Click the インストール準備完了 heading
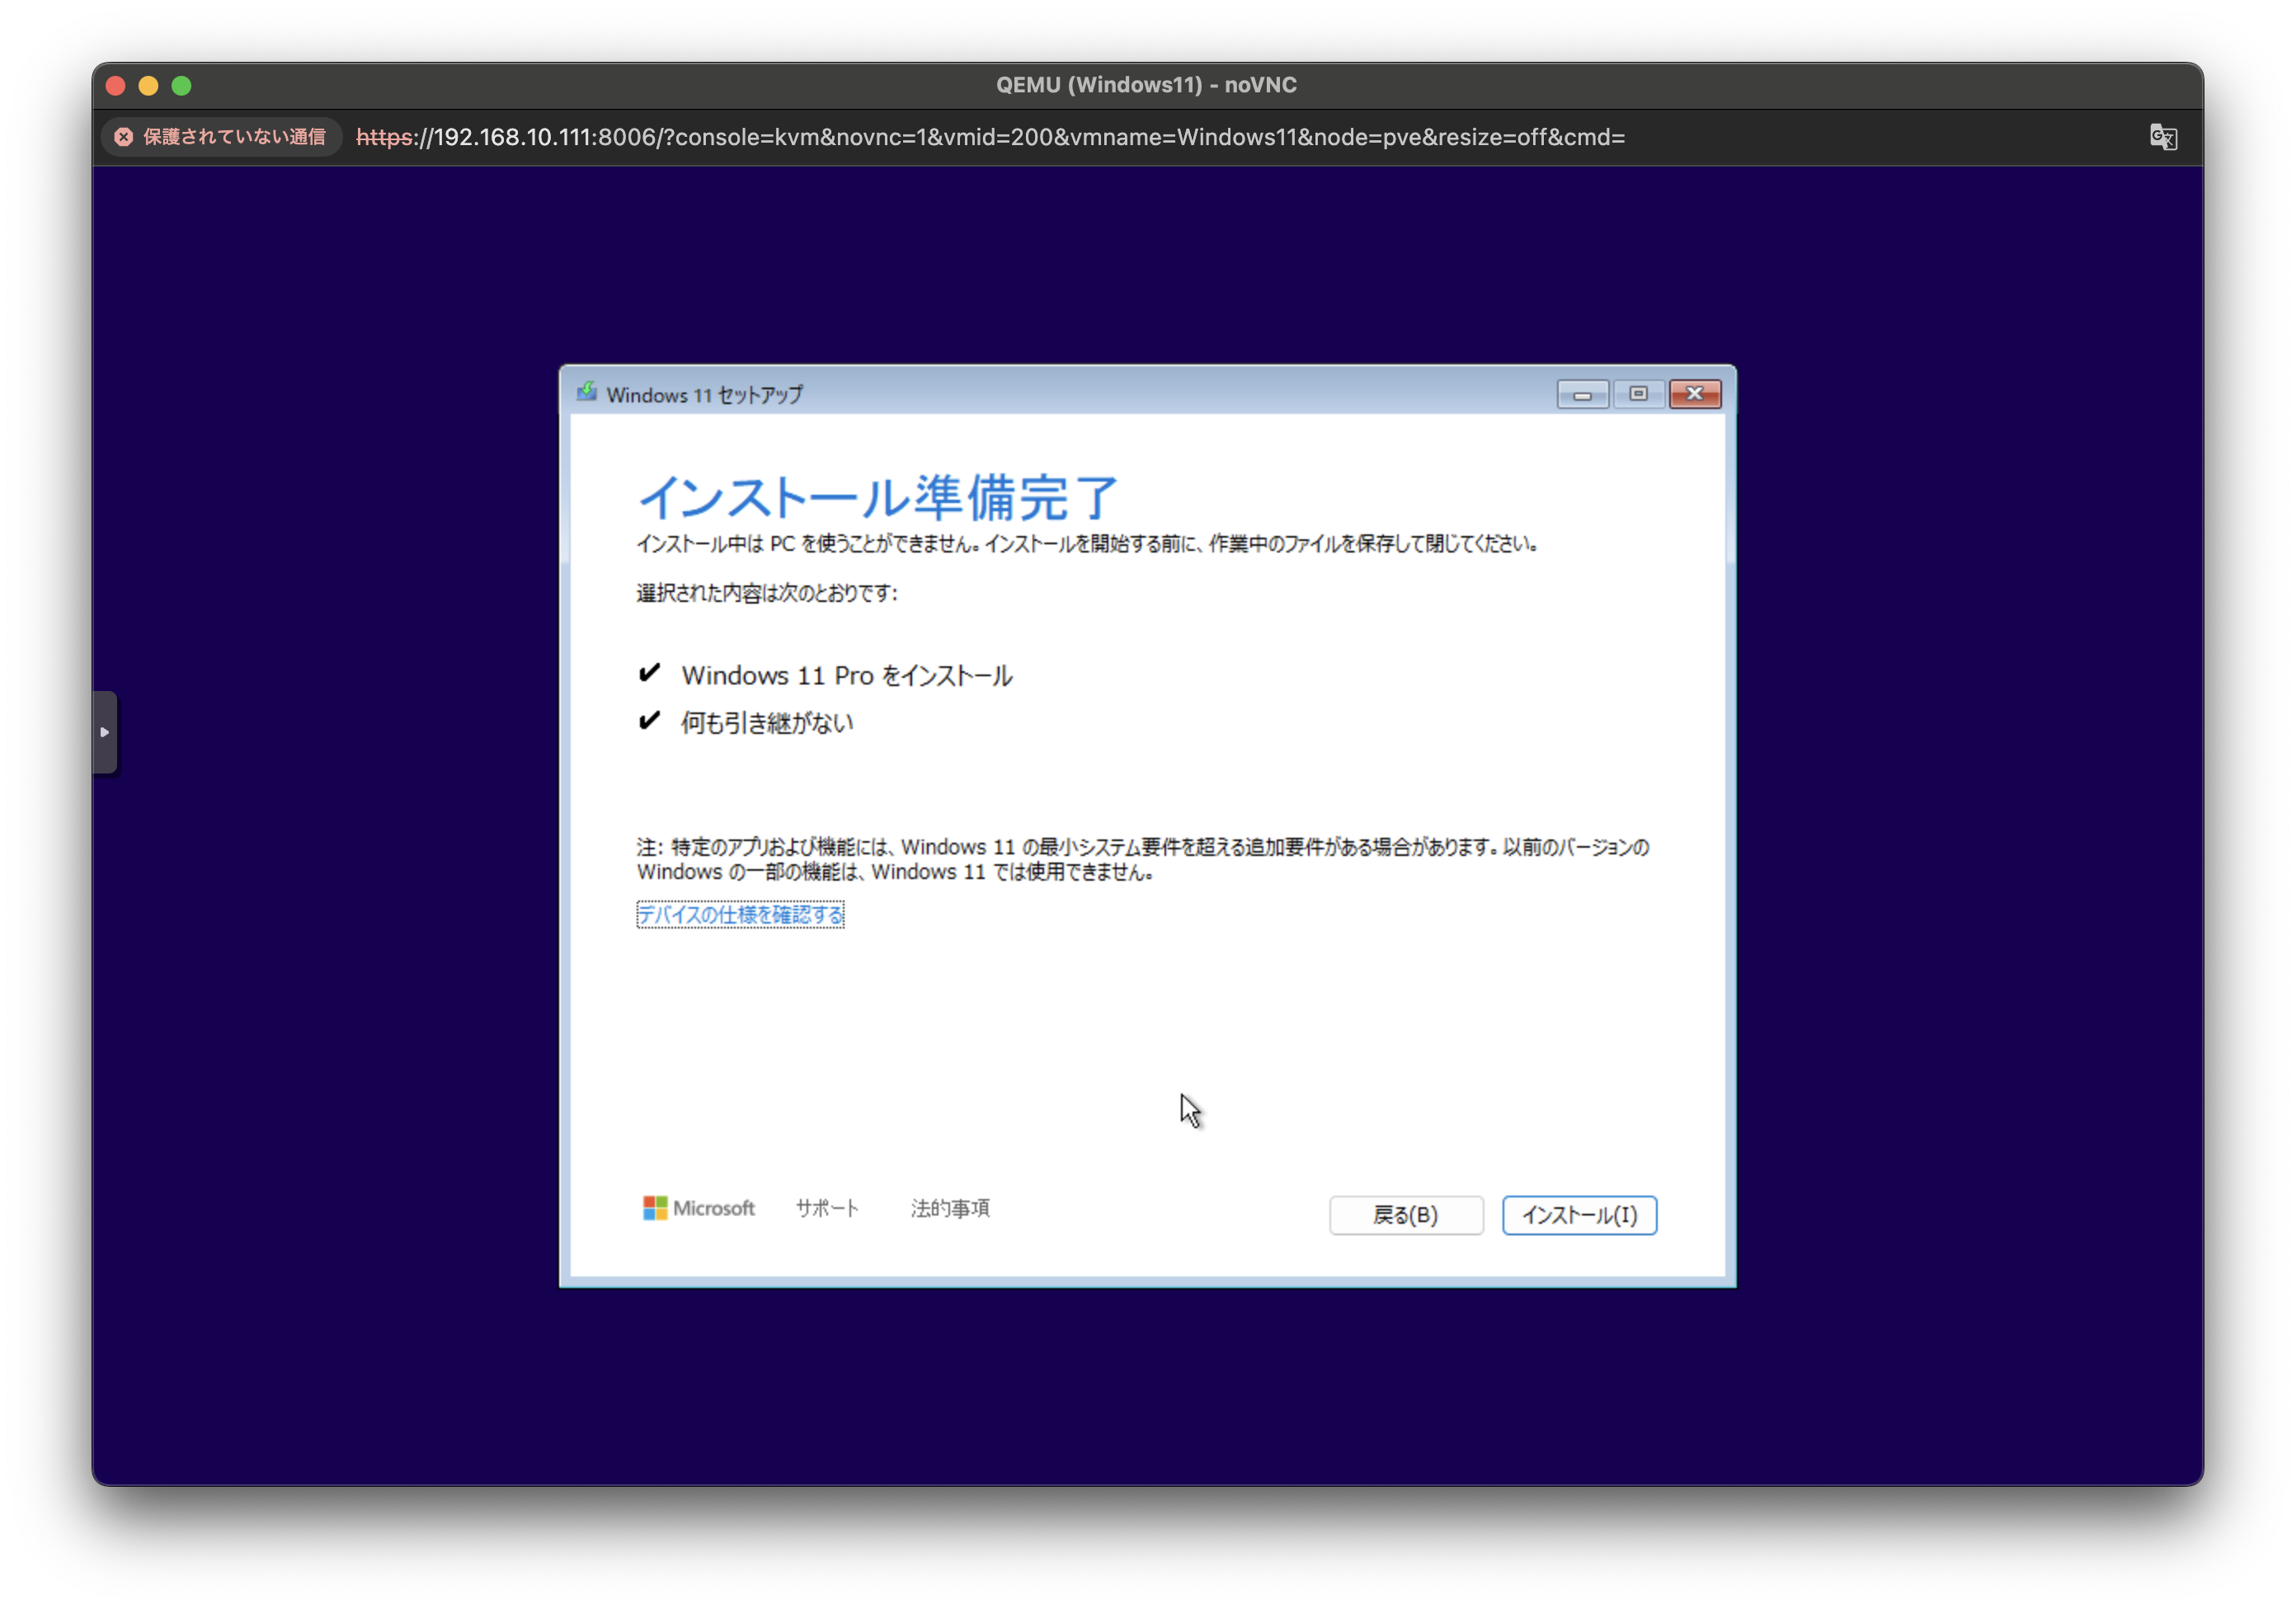Viewport: 2296px width, 1608px height. point(877,498)
